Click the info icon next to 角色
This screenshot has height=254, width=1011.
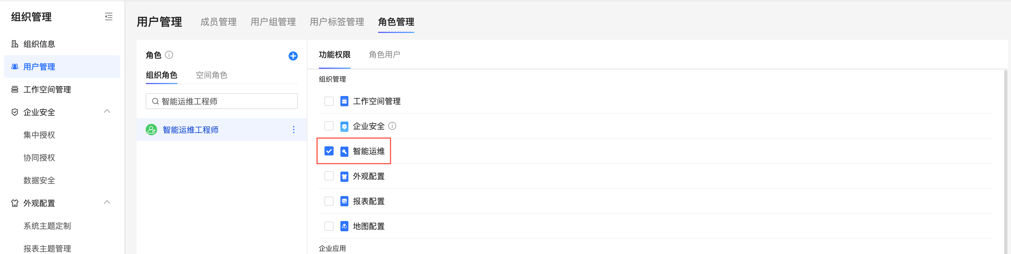(169, 55)
